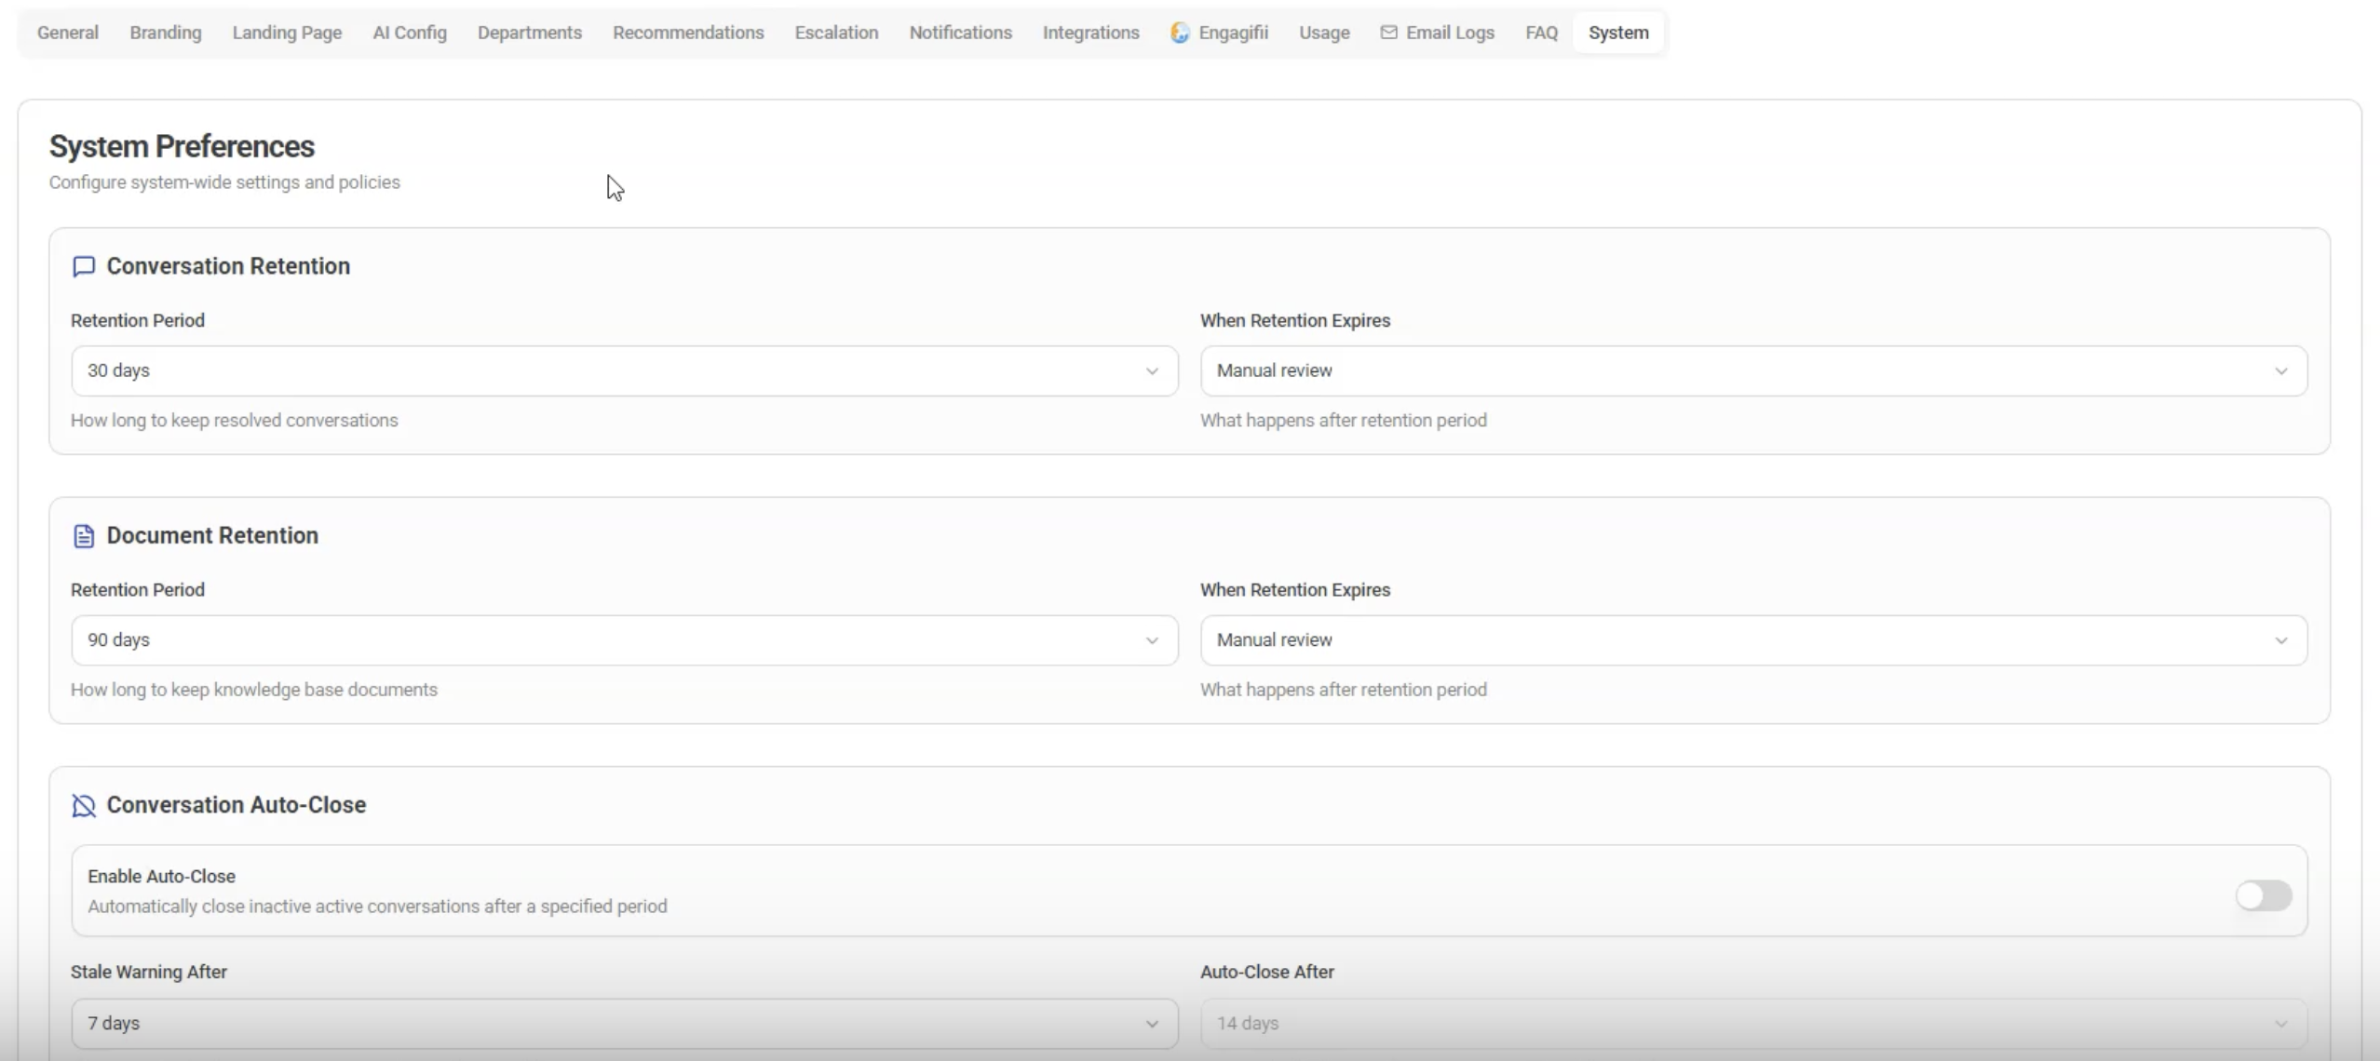Screen dimensions: 2380x1061
Task: Open the AI Config tab
Action: coord(410,33)
